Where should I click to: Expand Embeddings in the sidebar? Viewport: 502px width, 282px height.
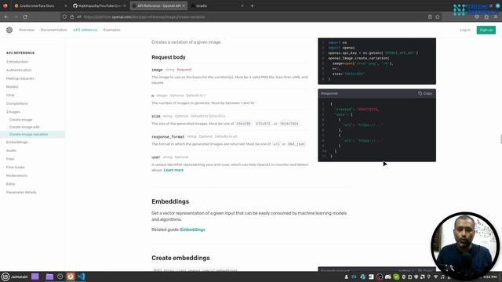click(x=17, y=142)
